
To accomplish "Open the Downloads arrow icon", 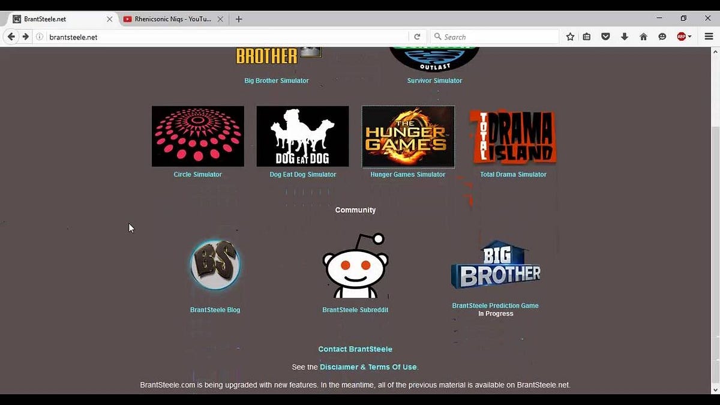I will [x=625, y=37].
